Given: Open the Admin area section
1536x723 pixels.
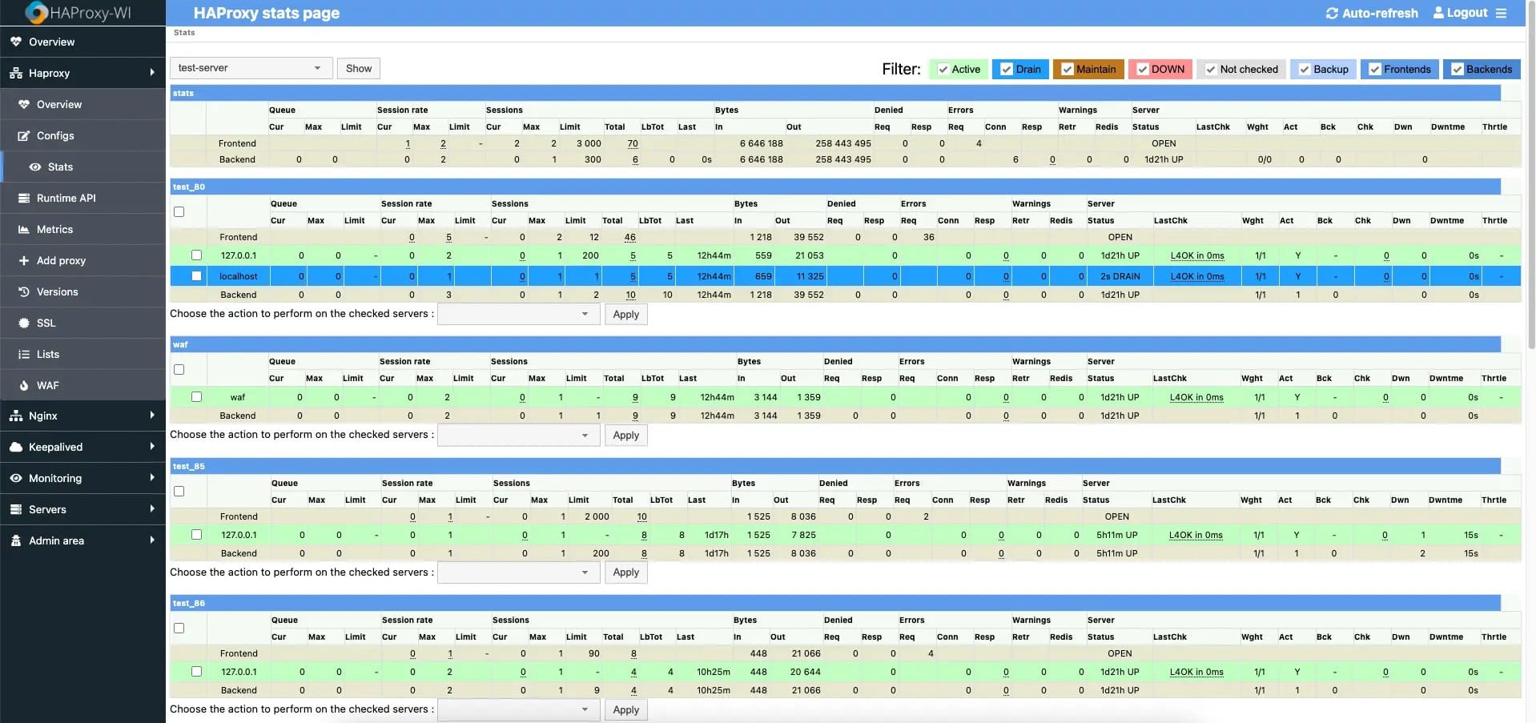Looking at the screenshot, I should pyautogui.click(x=58, y=540).
